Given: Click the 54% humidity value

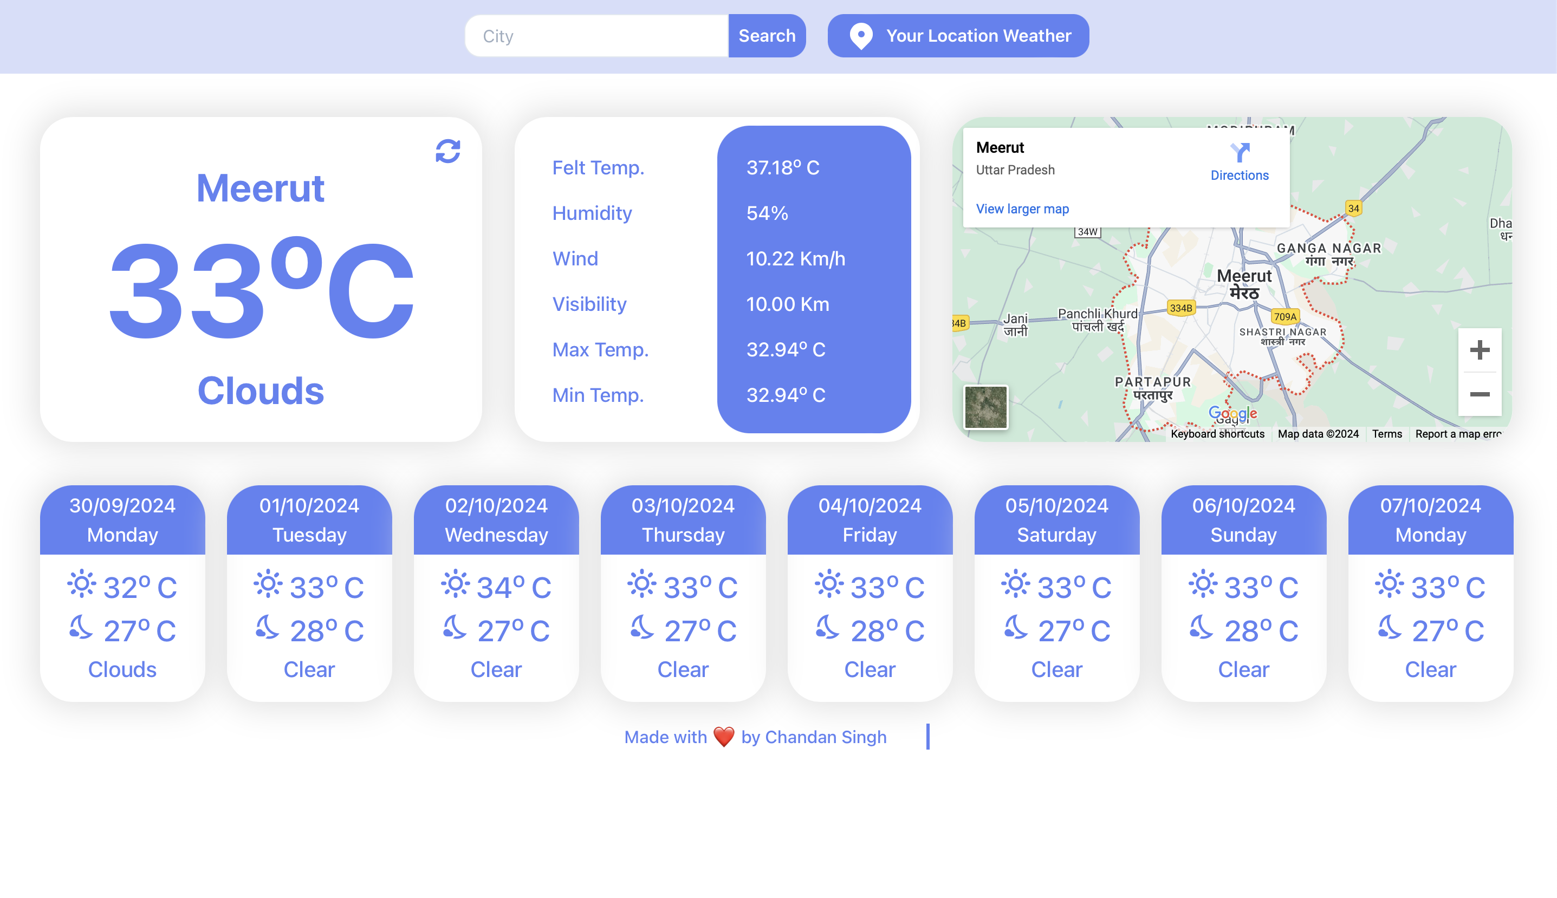Looking at the screenshot, I should point(767,213).
